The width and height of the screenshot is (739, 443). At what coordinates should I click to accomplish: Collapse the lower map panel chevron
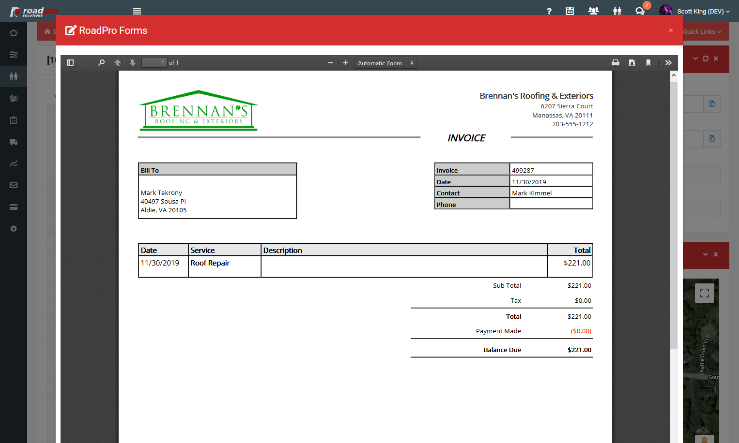(706, 254)
